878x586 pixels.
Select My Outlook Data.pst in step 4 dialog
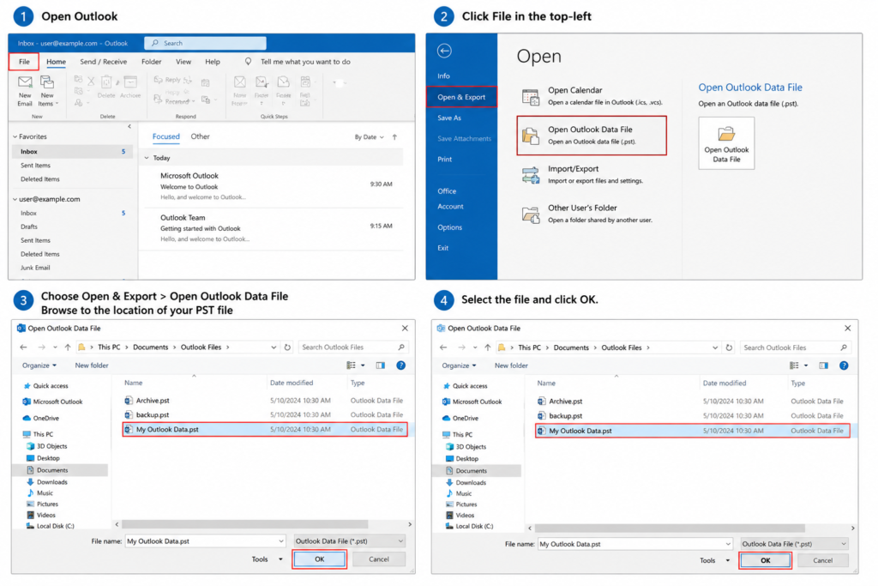(693, 431)
